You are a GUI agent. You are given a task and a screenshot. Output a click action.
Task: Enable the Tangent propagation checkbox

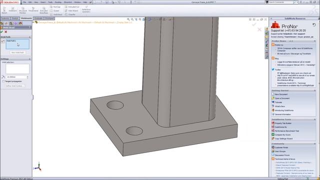[3, 81]
